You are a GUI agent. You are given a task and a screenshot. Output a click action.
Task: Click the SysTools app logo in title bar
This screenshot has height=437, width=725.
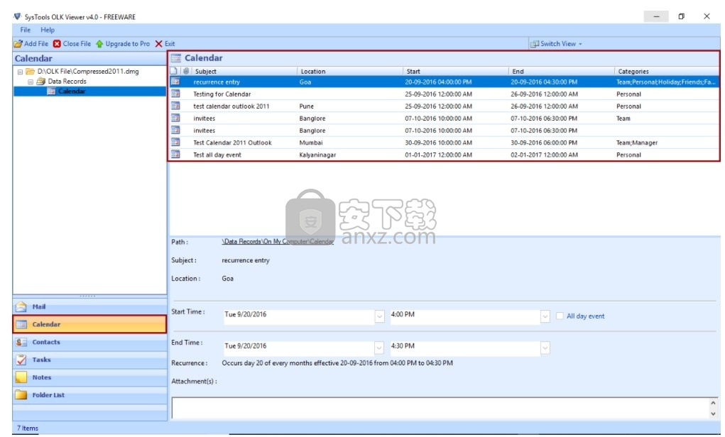coord(18,16)
